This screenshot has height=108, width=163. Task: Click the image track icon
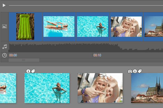4,27
